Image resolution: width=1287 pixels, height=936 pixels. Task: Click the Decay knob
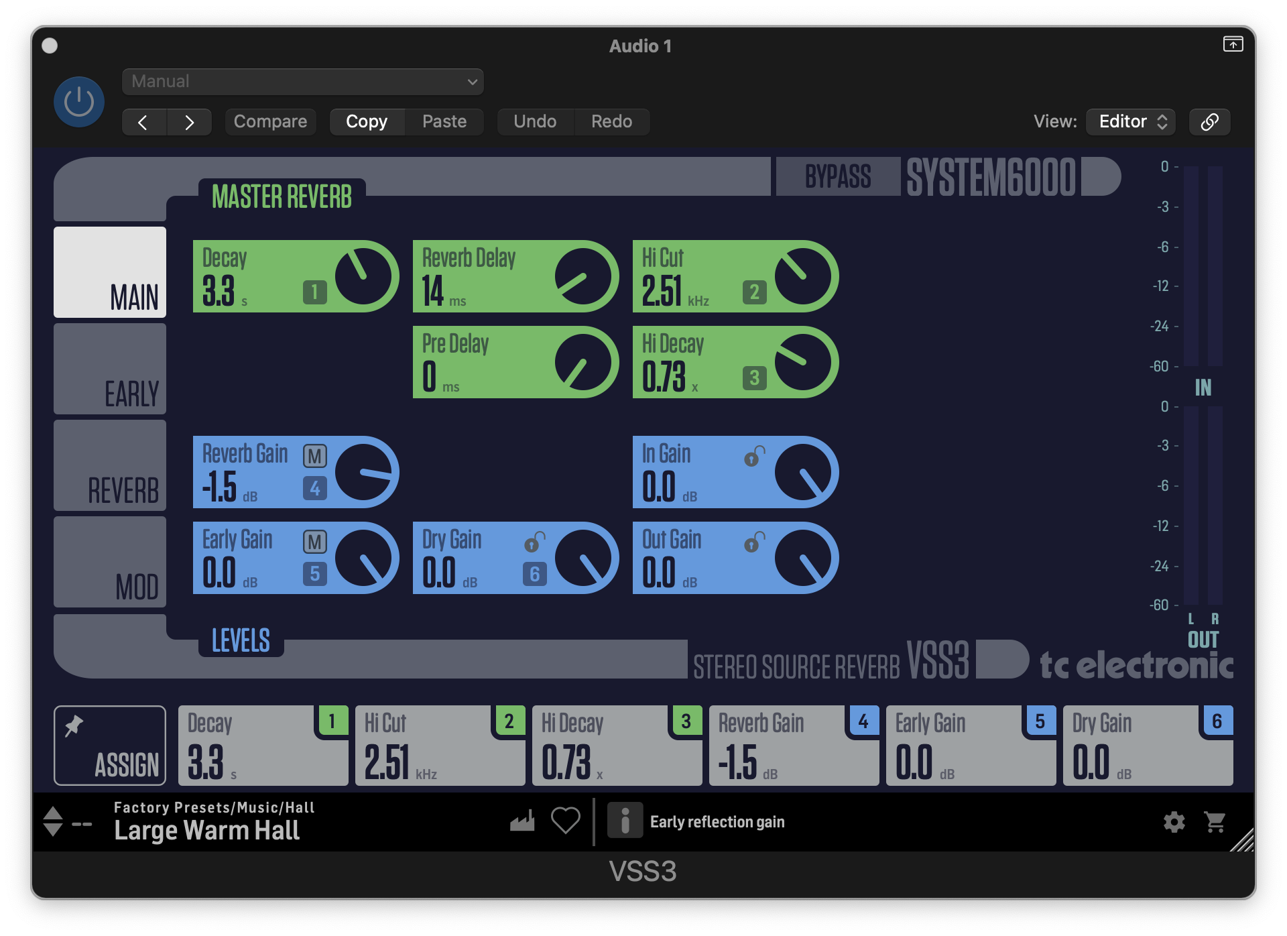(x=363, y=275)
